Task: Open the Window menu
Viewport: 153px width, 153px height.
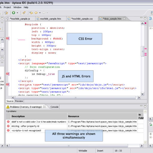Action: pyautogui.click(x=17, y=7)
